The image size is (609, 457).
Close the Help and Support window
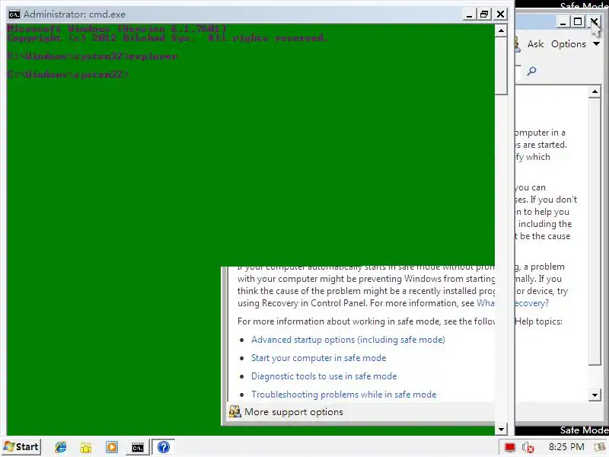click(x=594, y=22)
